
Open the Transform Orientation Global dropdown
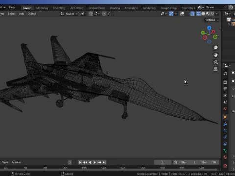coord(69,14)
